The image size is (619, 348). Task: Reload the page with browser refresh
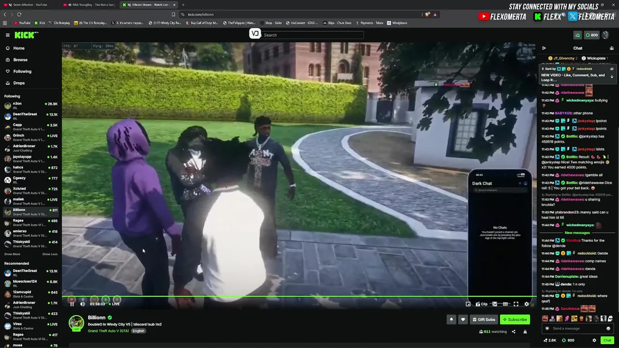pos(19,14)
